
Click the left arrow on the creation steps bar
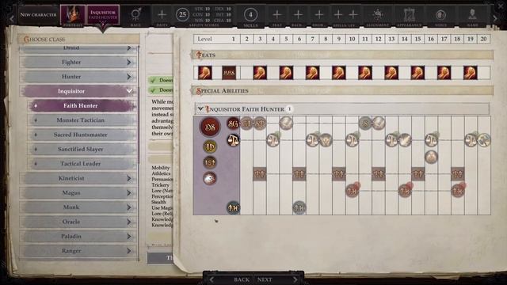click(12, 18)
